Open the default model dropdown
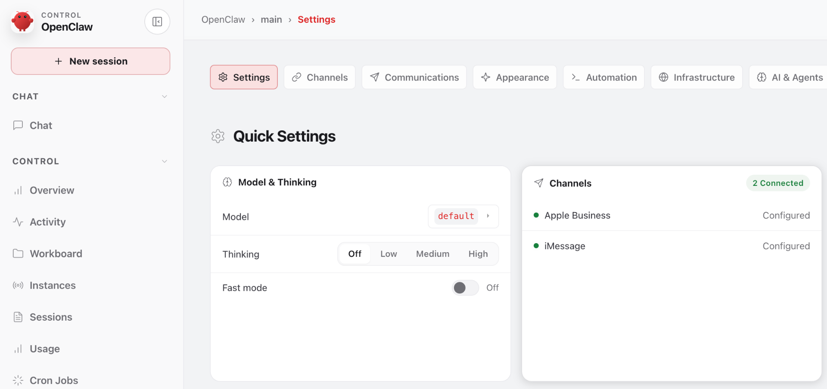The height and width of the screenshot is (389, 827). tap(463, 216)
